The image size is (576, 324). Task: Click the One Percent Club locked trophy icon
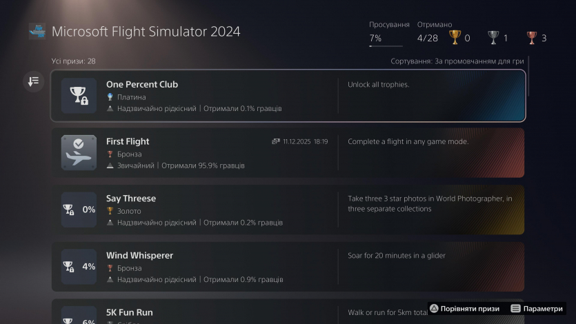click(79, 96)
